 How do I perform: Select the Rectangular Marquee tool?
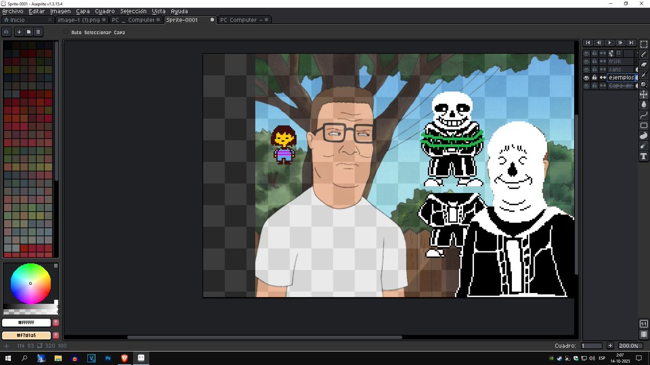644,44
